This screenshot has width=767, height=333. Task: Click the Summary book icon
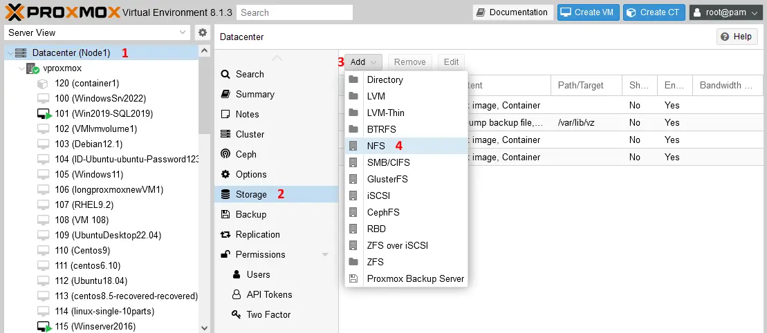click(x=225, y=94)
